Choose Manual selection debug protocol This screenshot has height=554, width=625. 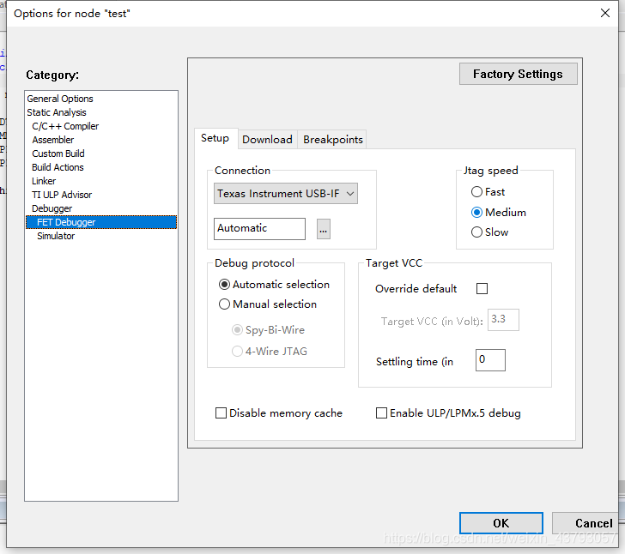coord(225,304)
